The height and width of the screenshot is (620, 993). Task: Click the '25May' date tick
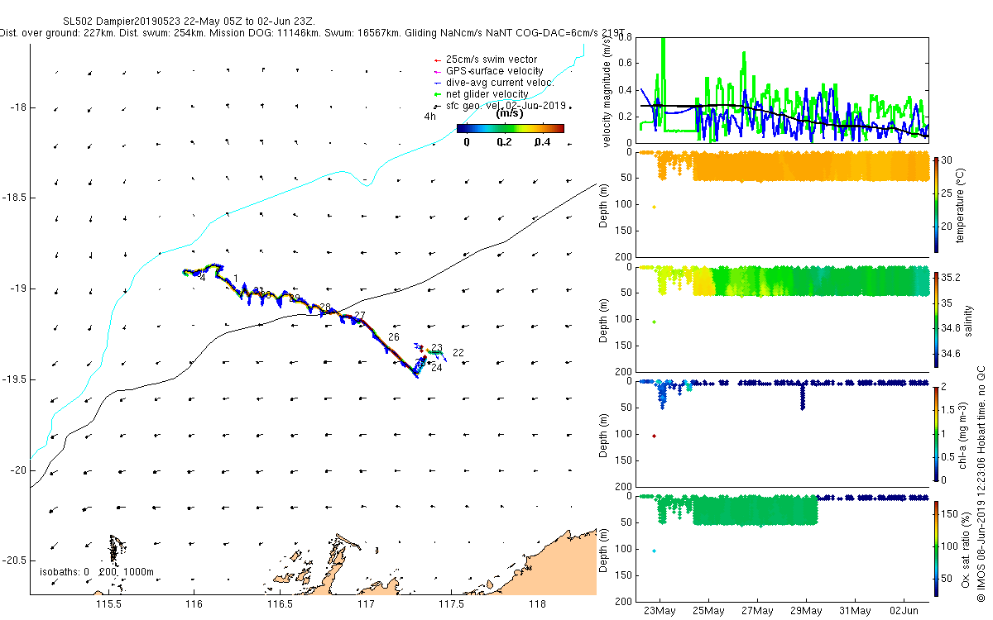(x=708, y=611)
